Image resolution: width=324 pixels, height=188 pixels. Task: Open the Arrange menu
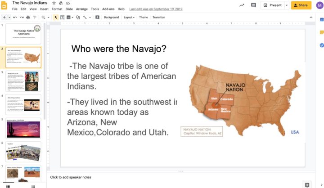coord(81,9)
